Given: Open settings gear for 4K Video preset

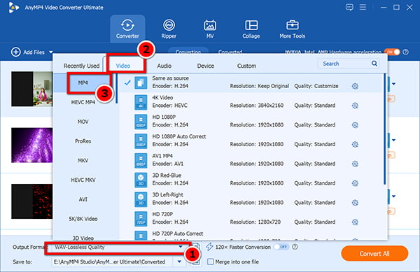Looking at the screenshot, I should (355, 106).
